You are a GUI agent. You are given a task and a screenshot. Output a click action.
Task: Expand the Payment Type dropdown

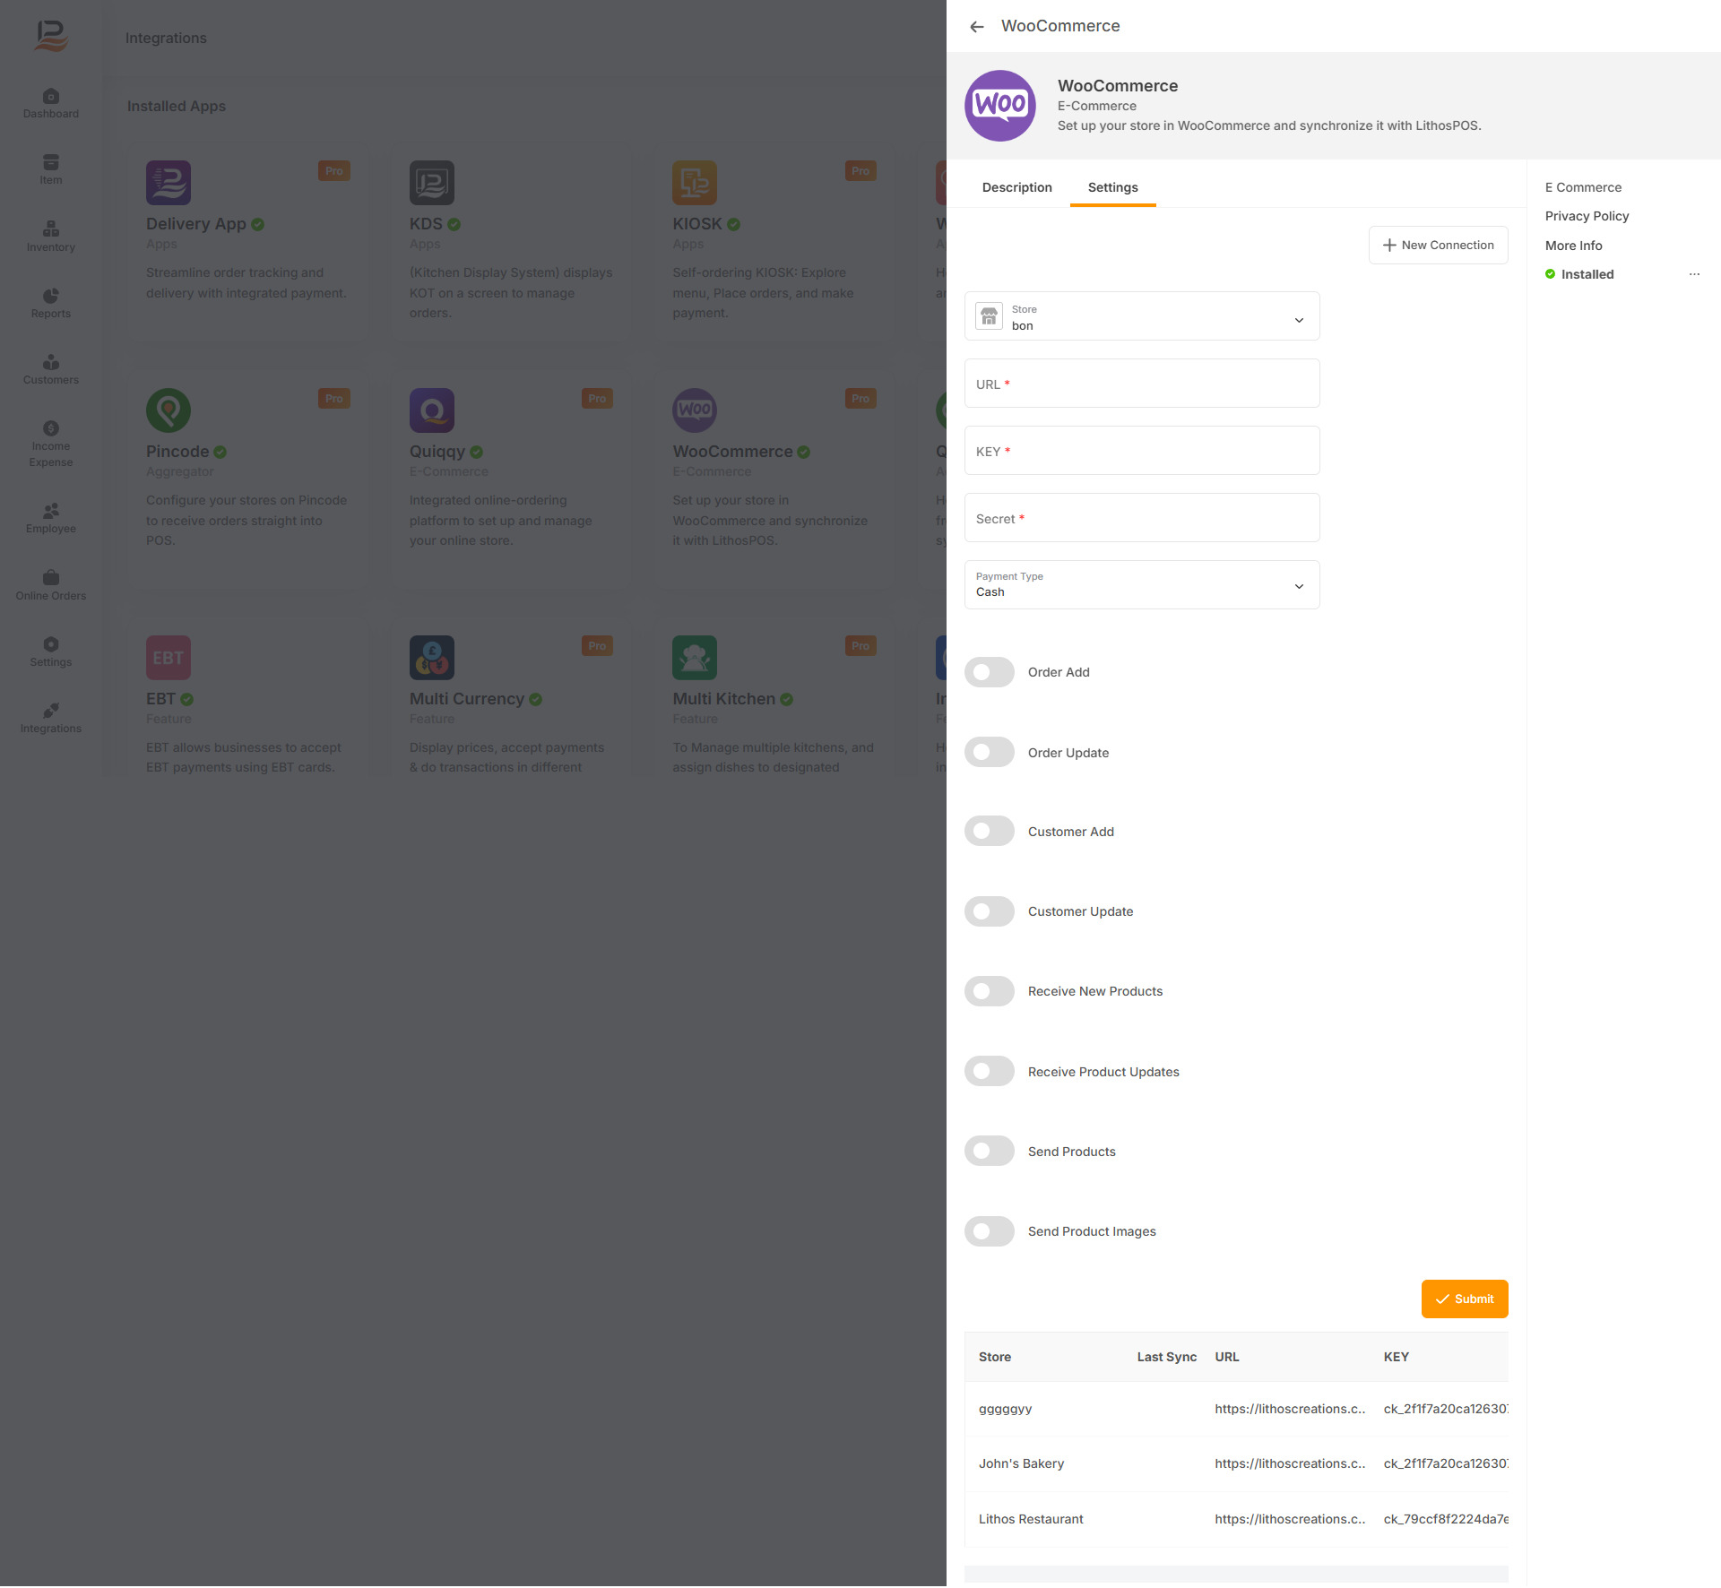pyautogui.click(x=1142, y=585)
